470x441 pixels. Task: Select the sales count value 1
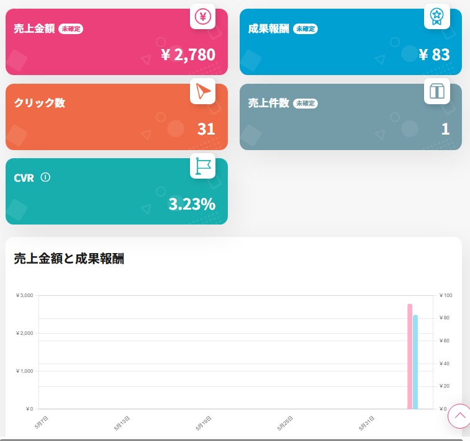coord(445,129)
